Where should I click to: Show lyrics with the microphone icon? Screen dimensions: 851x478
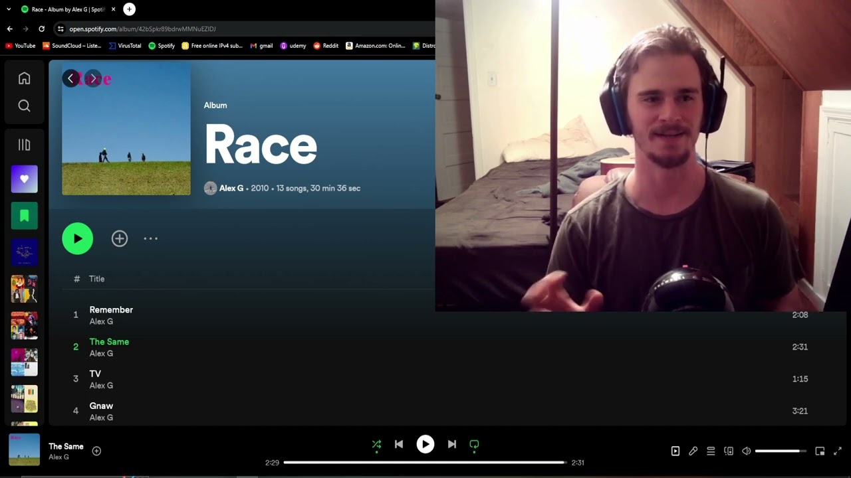[x=693, y=451]
